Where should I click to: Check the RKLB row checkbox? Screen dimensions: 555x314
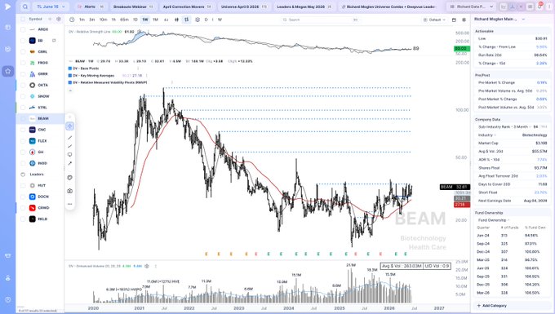coord(23,219)
